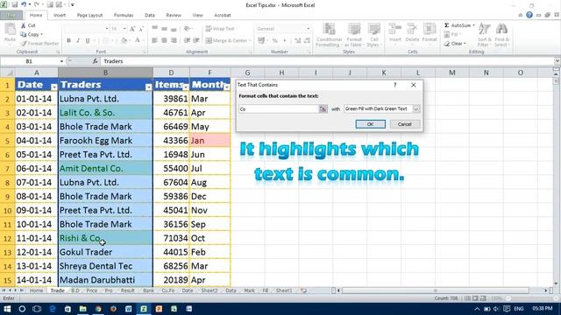
Task: Click the Fill Color bucket icon
Action: 124,41
